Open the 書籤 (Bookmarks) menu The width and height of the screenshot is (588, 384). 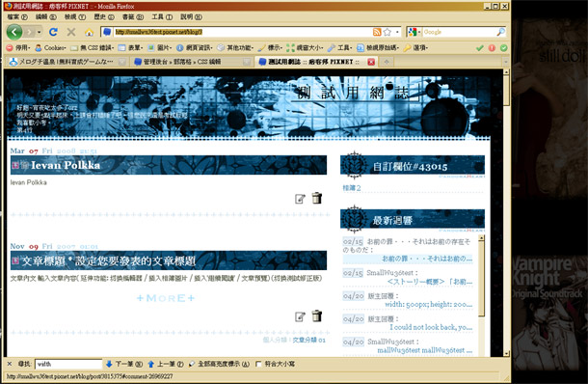pos(133,17)
